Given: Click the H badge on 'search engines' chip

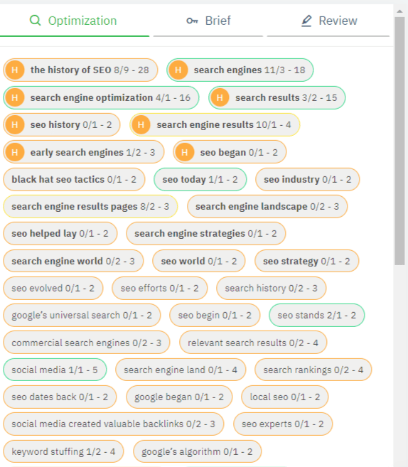Looking at the screenshot, I should click(178, 70).
